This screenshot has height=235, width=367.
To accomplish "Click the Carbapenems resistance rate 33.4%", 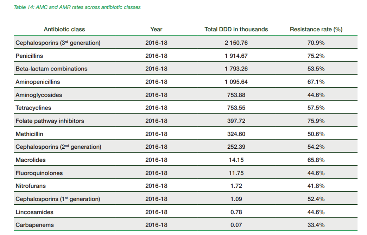I will pyautogui.click(x=316, y=225).
